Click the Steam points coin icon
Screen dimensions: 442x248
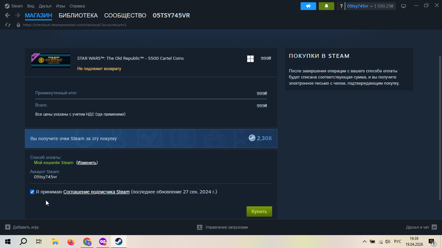click(252, 138)
